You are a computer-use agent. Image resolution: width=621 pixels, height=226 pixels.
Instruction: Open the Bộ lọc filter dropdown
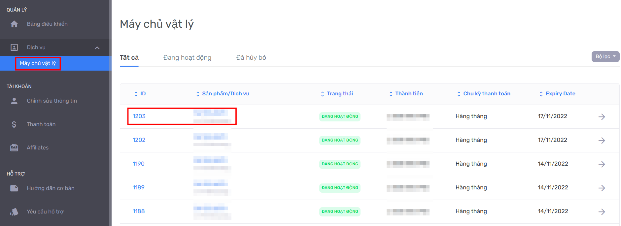point(605,56)
